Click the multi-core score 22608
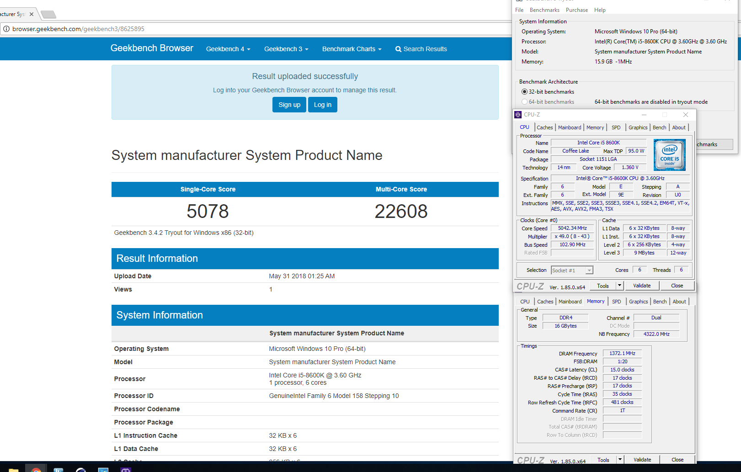The image size is (741, 472). point(401,211)
